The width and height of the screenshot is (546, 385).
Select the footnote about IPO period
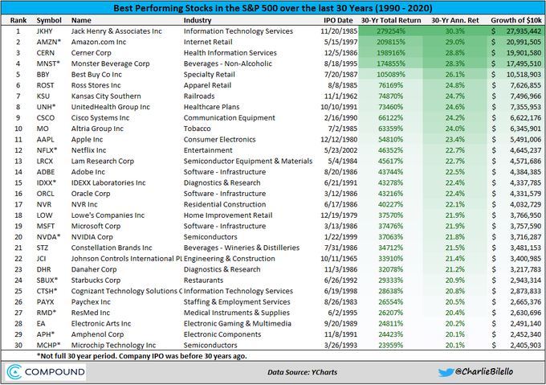coord(142,356)
